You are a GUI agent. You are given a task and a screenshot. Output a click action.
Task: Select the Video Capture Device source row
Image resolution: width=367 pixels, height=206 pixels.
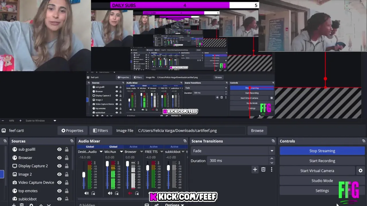click(x=40, y=183)
